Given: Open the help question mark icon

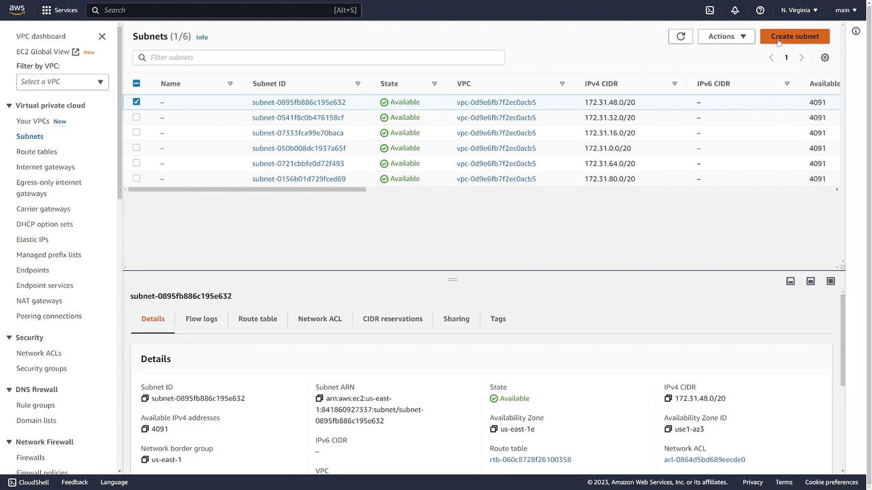Looking at the screenshot, I should click(x=760, y=10).
